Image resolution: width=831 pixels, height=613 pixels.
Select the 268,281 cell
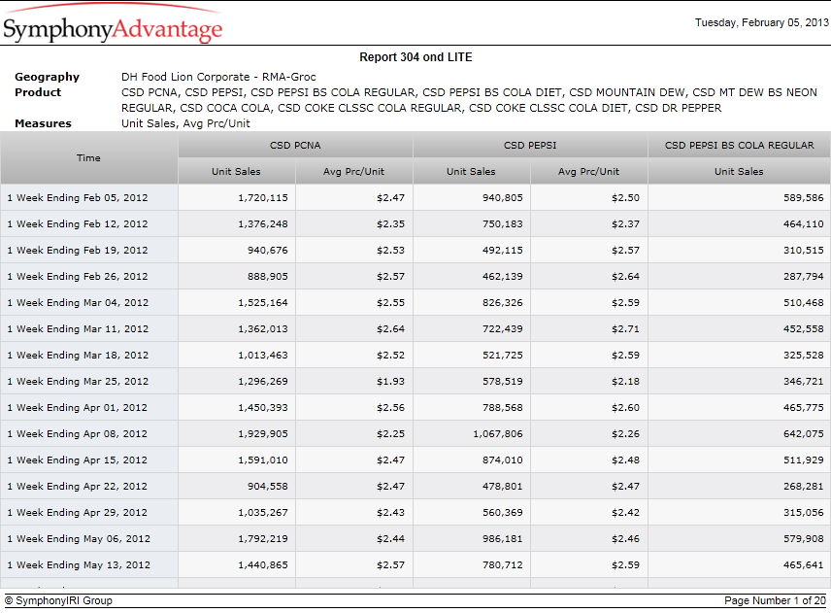point(740,487)
